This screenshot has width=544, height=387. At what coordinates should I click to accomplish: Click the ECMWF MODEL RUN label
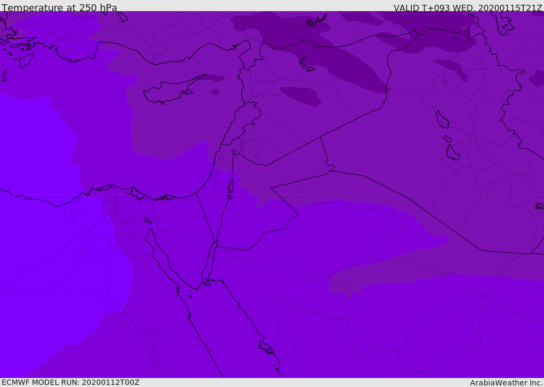coord(70,382)
